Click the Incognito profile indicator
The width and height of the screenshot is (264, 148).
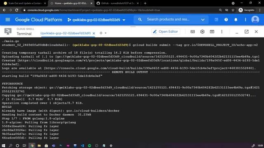247,10
